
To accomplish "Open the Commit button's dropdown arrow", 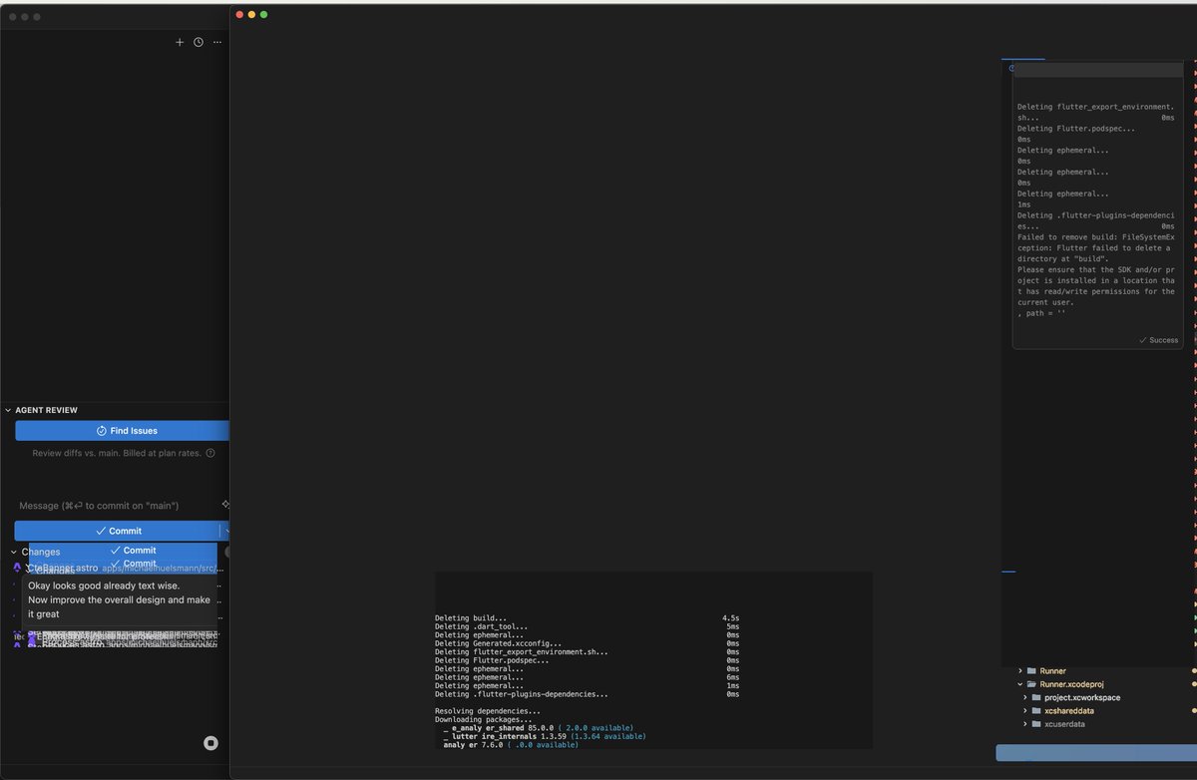I will pyautogui.click(x=226, y=530).
